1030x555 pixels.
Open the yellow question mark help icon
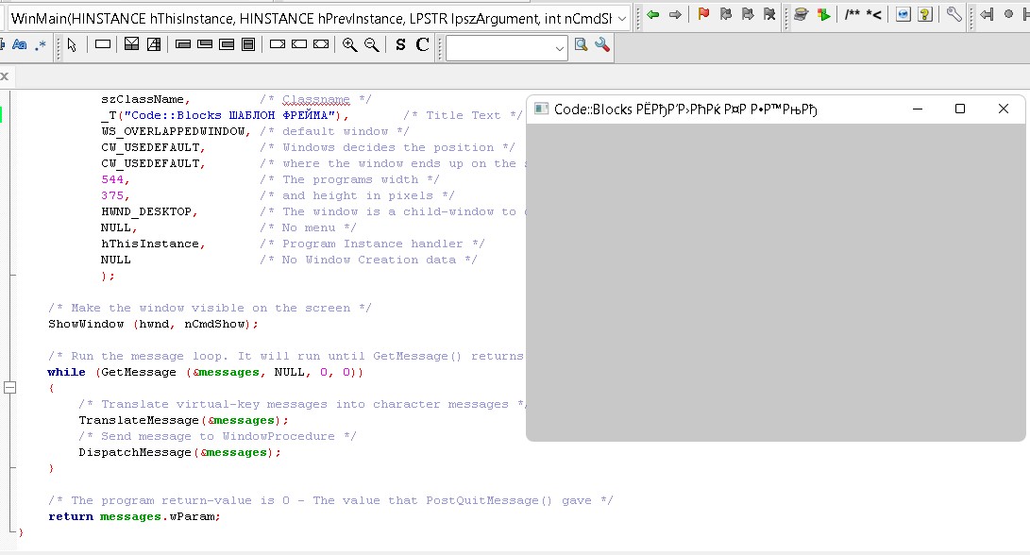[925, 14]
